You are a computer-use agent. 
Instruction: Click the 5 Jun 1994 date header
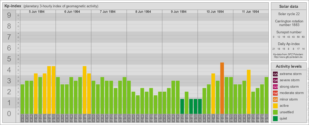point(37,12)
